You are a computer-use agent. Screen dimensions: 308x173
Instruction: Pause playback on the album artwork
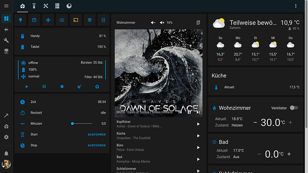pyautogui.click(x=189, y=112)
